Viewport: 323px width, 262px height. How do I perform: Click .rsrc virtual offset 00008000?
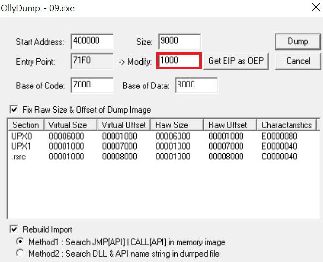click(120, 157)
